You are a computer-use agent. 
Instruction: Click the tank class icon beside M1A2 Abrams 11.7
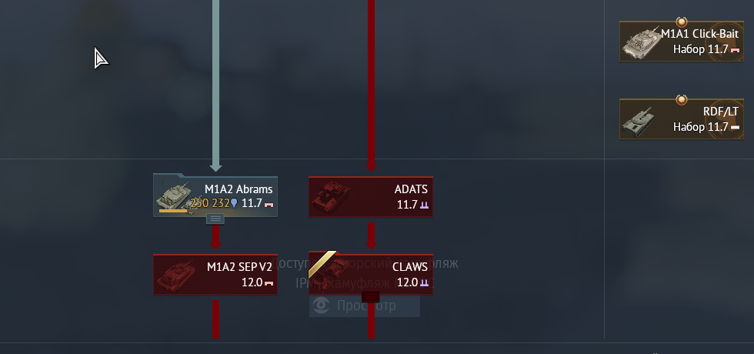269,205
